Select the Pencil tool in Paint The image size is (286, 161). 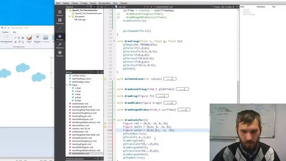coord(15,38)
